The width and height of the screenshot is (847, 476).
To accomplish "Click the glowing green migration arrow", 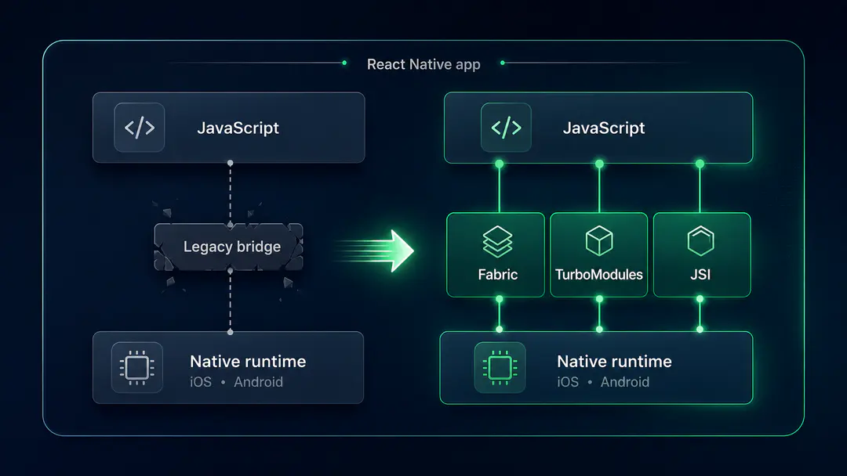I will point(374,251).
